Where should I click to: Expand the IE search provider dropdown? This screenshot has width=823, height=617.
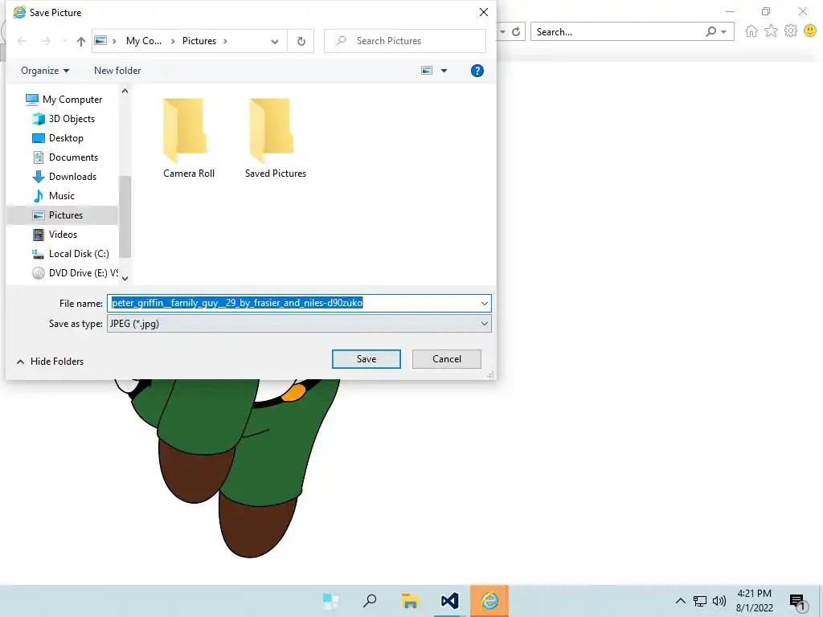point(724,32)
